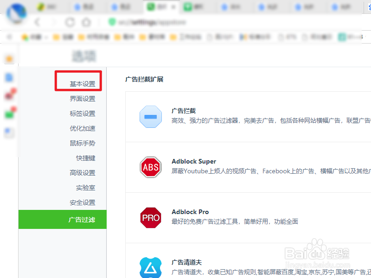
Task: Click the blue 广告拦截 extension icon
Action: (151, 117)
